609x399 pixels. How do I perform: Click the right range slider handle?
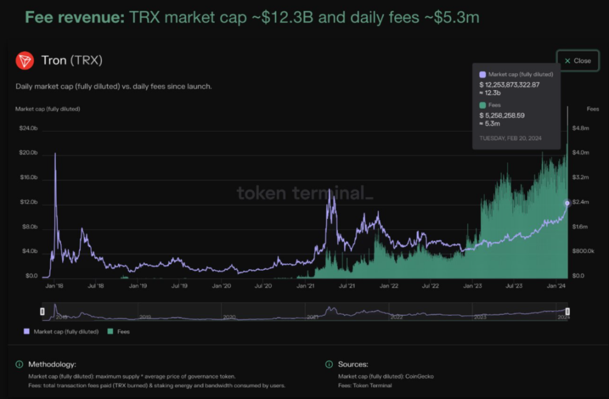pyautogui.click(x=568, y=311)
